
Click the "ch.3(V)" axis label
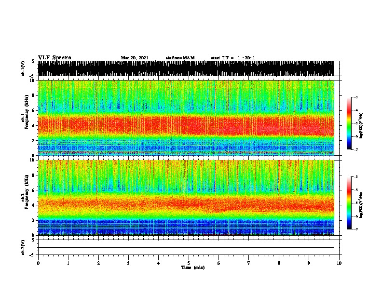(x=23, y=248)
